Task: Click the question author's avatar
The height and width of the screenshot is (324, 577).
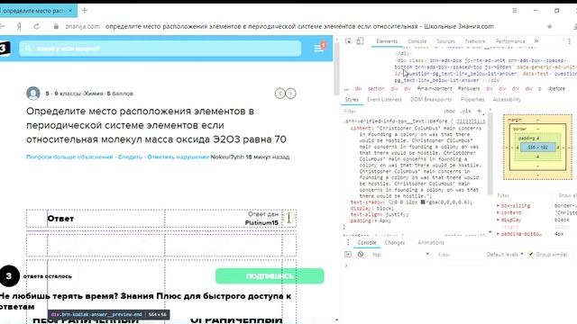Action: (x=33, y=94)
